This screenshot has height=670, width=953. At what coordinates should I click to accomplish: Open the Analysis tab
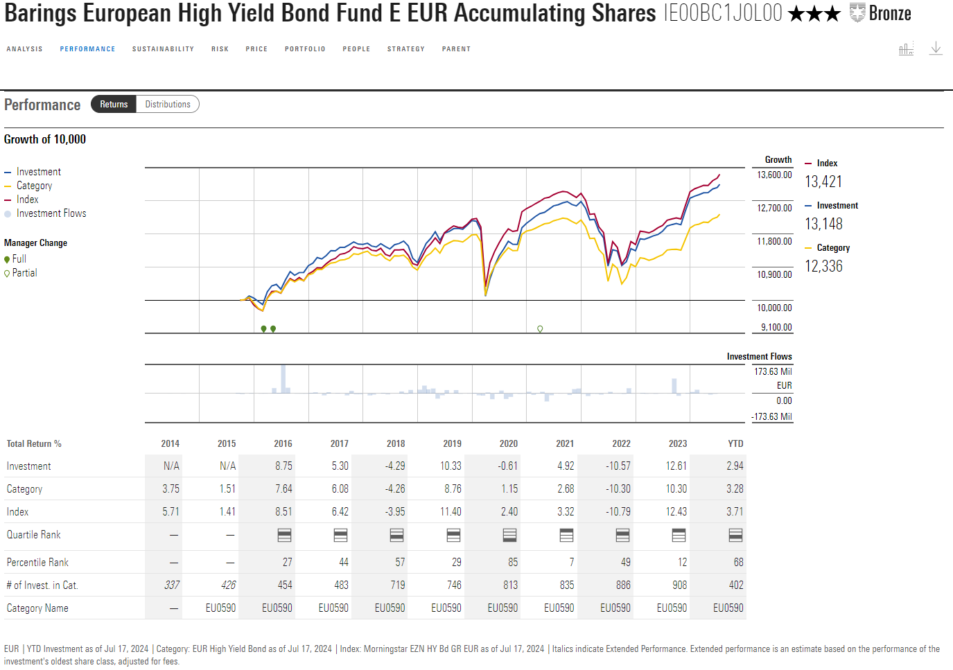coord(24,49)
